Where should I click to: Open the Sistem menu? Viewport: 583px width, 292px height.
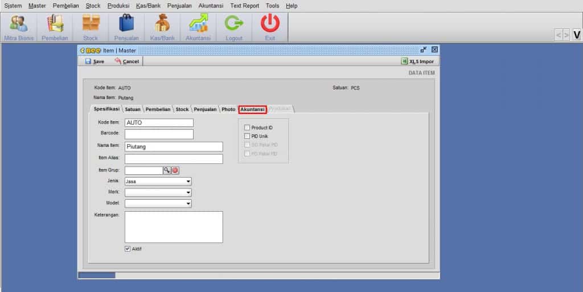[13, 6]
